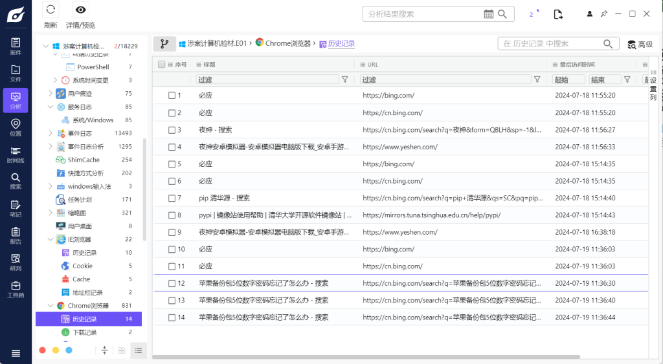
Task: Open 位置 in left sidebar
Action: 16,127
